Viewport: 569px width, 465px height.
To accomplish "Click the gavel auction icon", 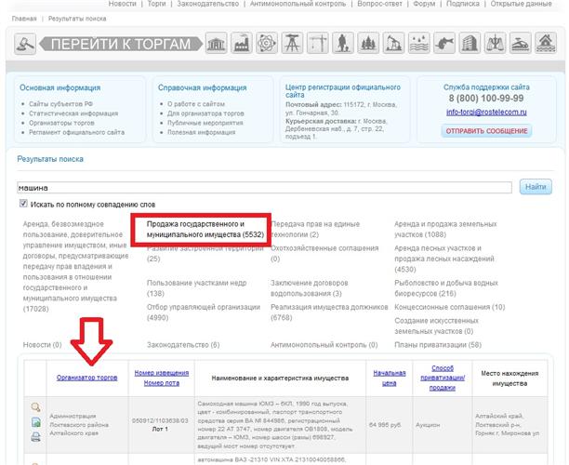I will pyautogui.click(x=25, y=43).
